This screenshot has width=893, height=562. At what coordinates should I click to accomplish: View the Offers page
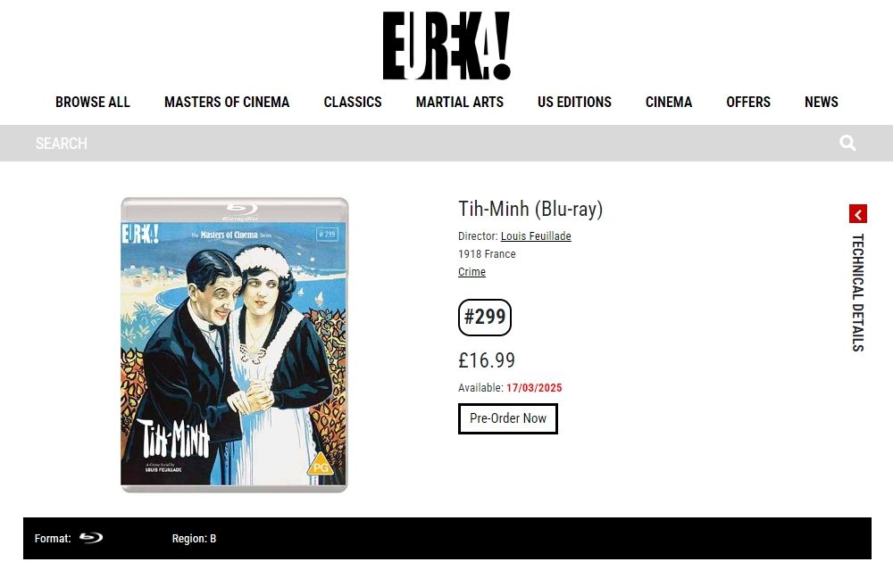click(x=748, y=103)
